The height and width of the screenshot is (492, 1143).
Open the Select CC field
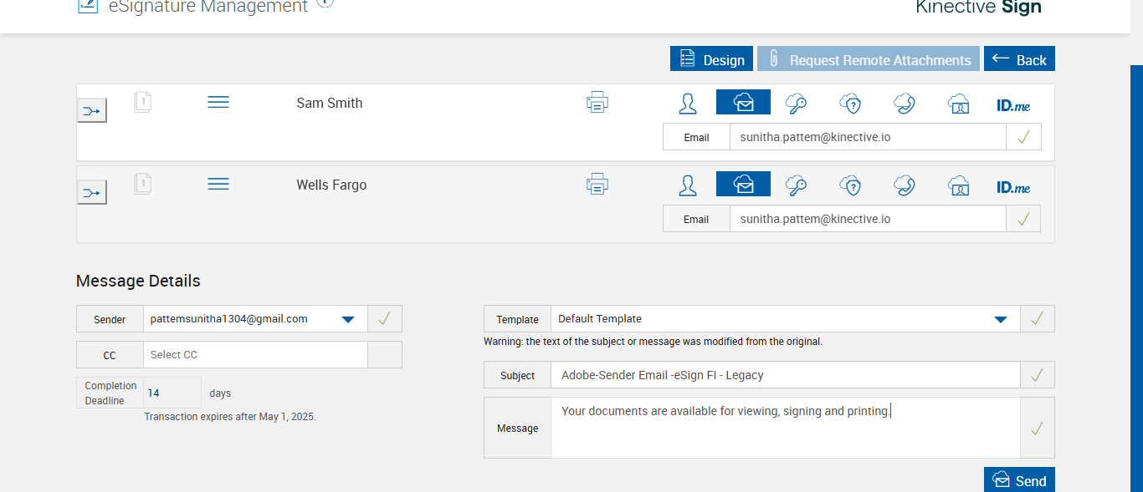255,355
